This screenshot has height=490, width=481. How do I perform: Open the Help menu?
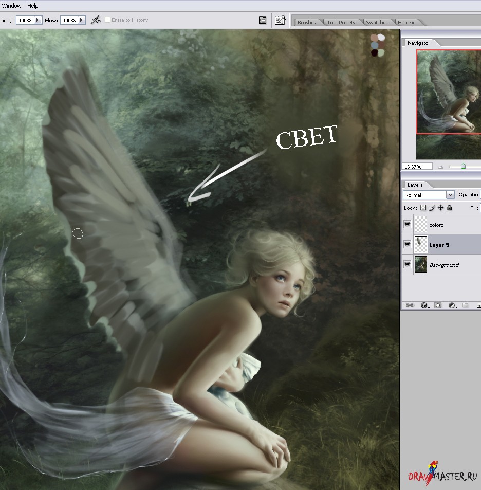pos(32,6)
